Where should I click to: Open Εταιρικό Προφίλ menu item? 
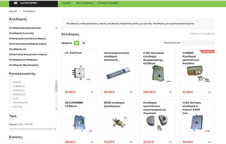[x=108, y=3]
